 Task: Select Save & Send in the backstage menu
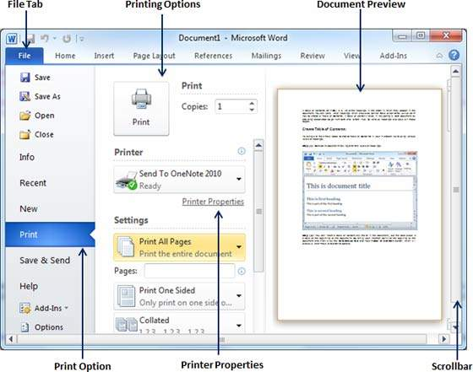[45, 261]
